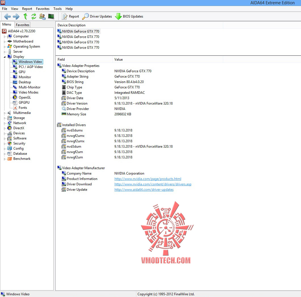
Task: Open the File menu
Action: (5, 9)
